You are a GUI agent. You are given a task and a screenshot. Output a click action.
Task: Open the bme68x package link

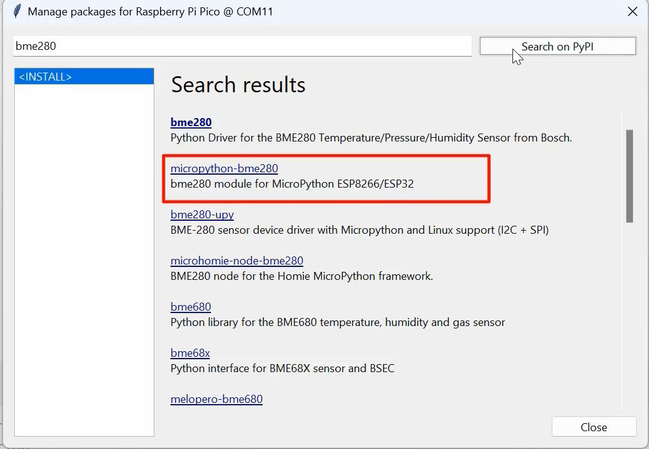[190, 353]
